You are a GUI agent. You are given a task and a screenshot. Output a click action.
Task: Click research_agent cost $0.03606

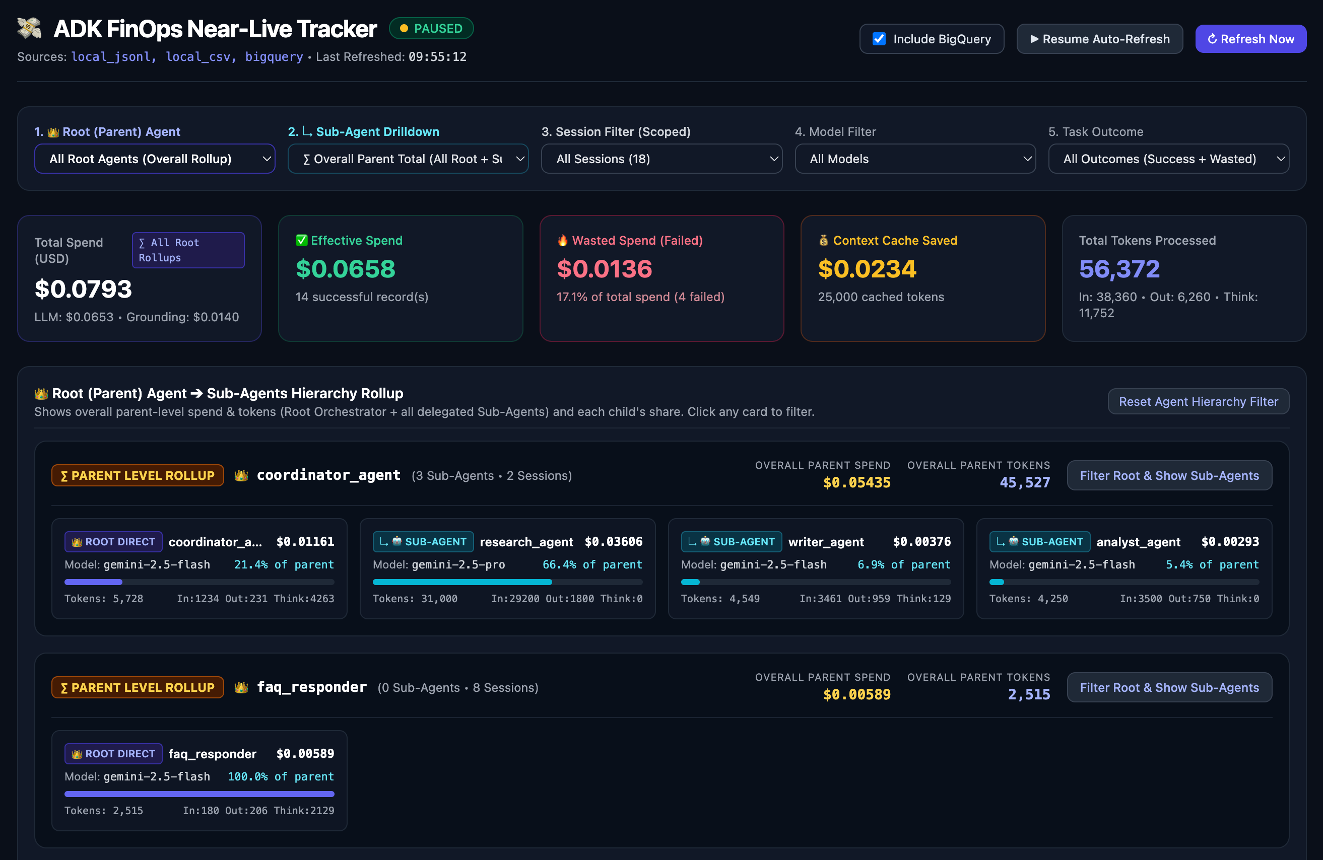pos(614,542)
